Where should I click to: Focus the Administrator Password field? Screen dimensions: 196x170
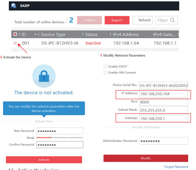[164, 141]
